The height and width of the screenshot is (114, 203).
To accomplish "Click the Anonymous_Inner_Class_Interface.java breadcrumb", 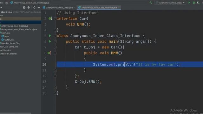I will point(31,3).
